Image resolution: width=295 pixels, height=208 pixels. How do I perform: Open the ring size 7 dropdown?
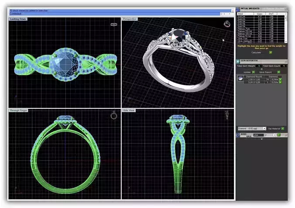(x=274, y=135)
